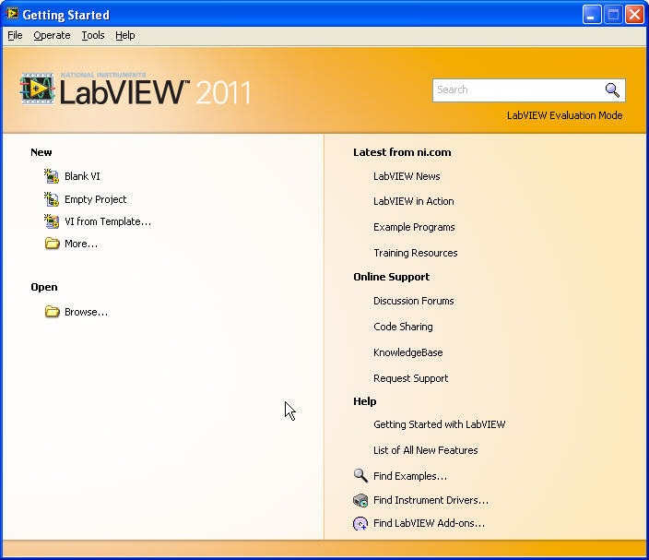This screenshot has width=649, height=560.
Task: Click the Find Instrument Drivers icon
Action: [x=360, y=500]
